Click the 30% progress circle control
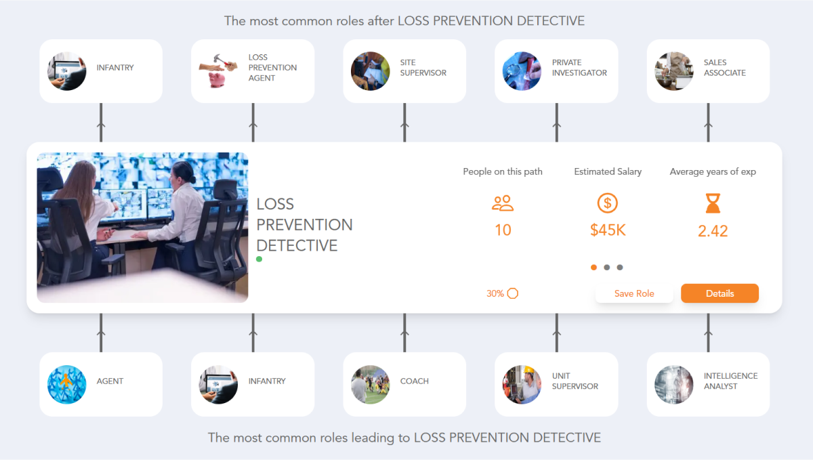This screenshot has height=460, width=813. click(x=513, y=293)
